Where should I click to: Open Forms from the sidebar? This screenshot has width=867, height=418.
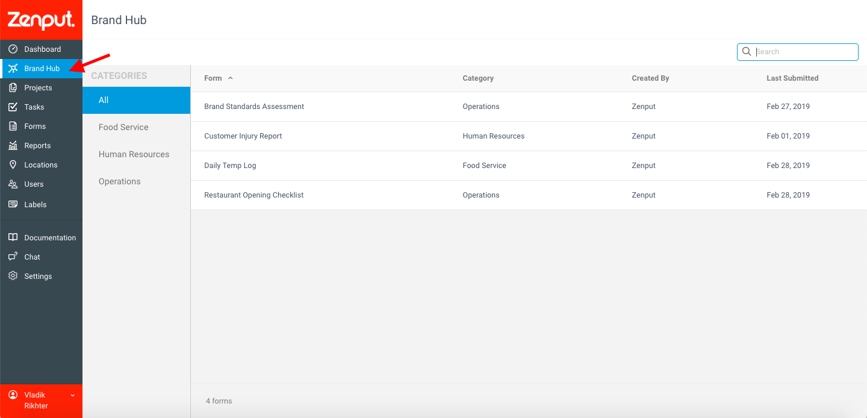coord(41,126)
